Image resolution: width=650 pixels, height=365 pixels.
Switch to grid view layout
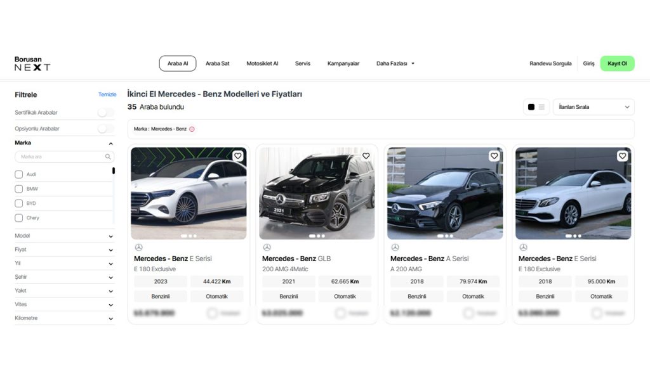[531, 106]
